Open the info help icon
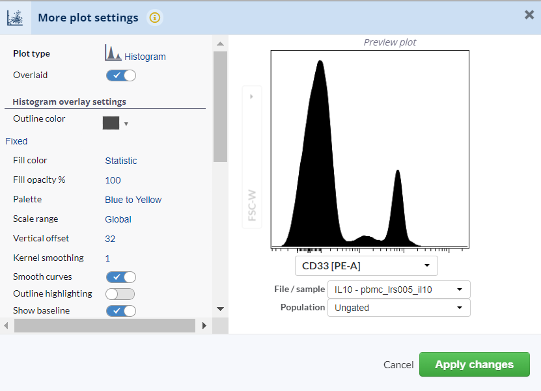541x391 pixels. [x=154, y=18]
